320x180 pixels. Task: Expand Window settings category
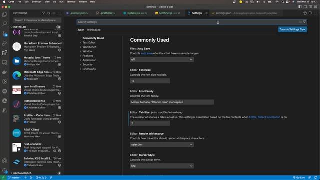87,51
